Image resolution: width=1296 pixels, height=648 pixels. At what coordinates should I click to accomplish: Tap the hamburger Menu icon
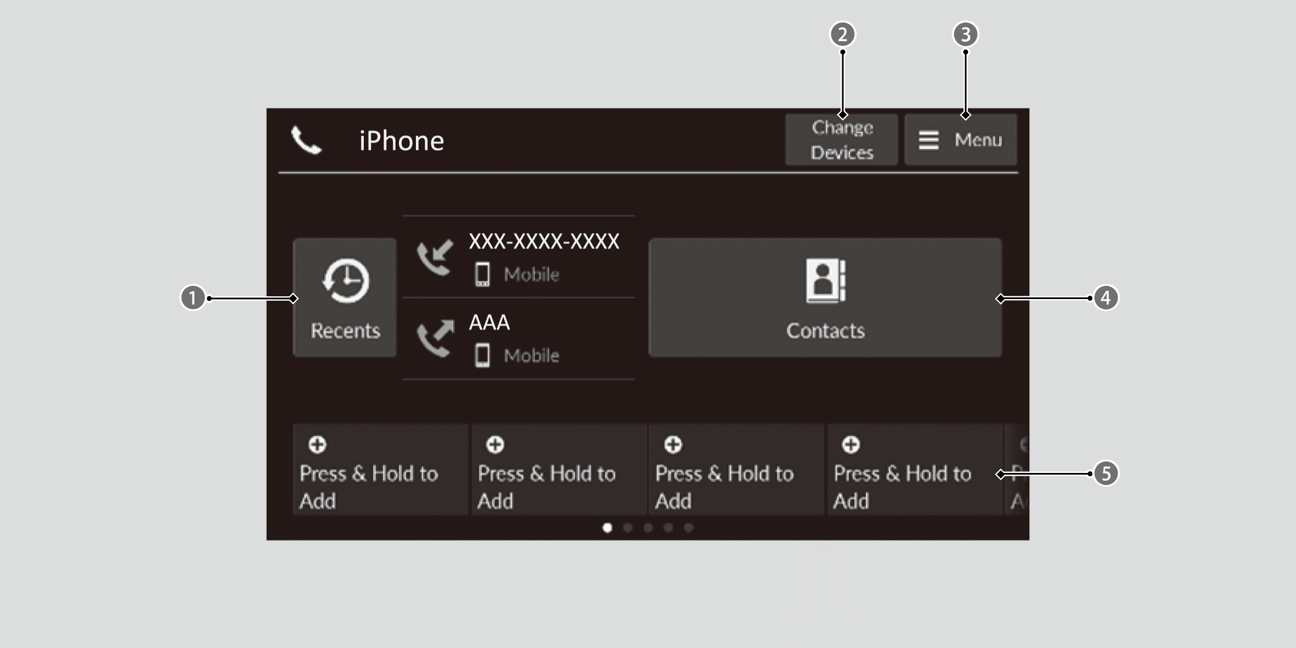point(928,140)
